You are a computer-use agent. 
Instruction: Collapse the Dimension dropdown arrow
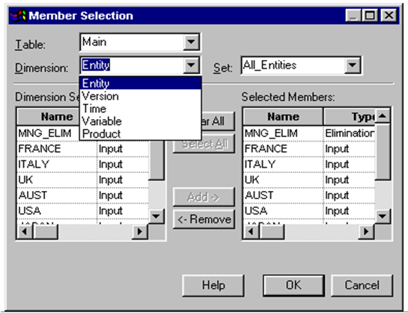(x=191, y=65)
